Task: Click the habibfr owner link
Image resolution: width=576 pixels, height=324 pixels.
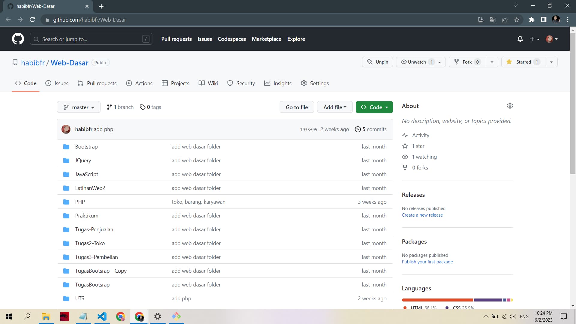Action: tap(33, 63)
